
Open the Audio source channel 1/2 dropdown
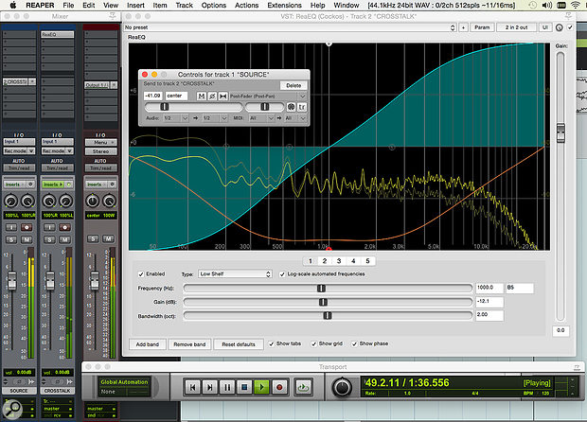pyautogui.click(x=175, y=118)
